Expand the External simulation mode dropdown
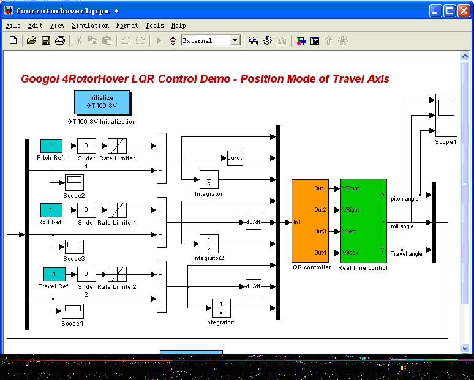Viewport: 474px width, 380px height. (x=235, y=41)
